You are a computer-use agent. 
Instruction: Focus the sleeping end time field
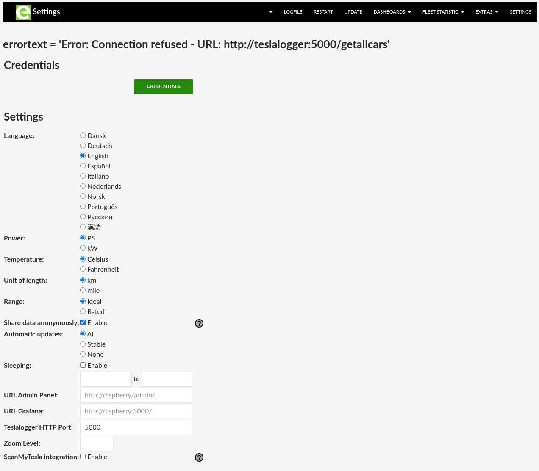[x=167, y=379]
